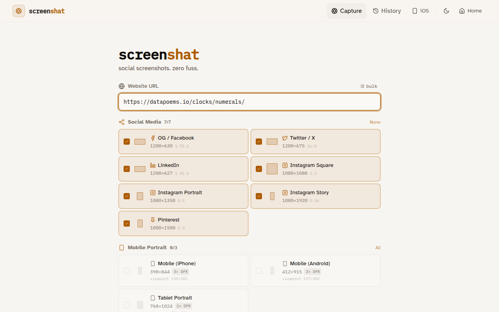Image resolution: width=499 pixels, height=312 pixels.
Task: Click Instagram icon on Instagram Story card
Action: point(285,193)
